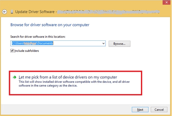Proceed with the Next button
This screenshot has height=116, width=172.
140,109
